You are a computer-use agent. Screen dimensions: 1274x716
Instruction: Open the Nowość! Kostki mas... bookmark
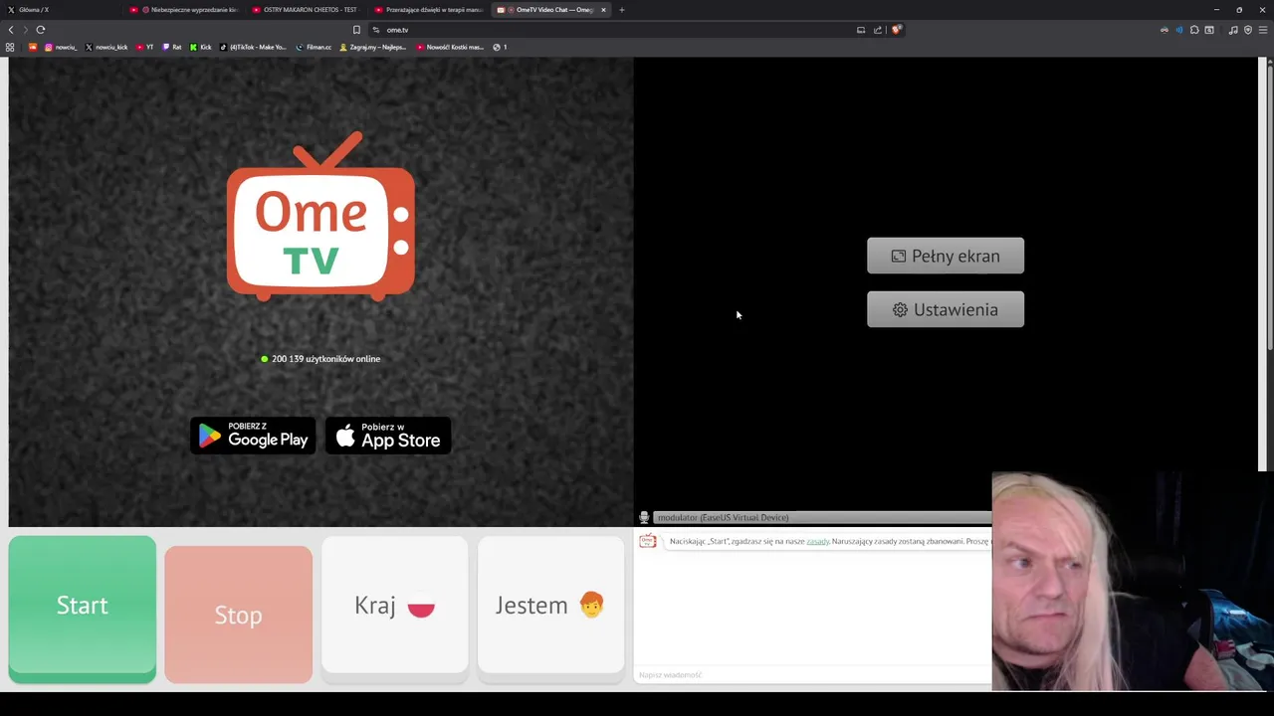(450, 47)
